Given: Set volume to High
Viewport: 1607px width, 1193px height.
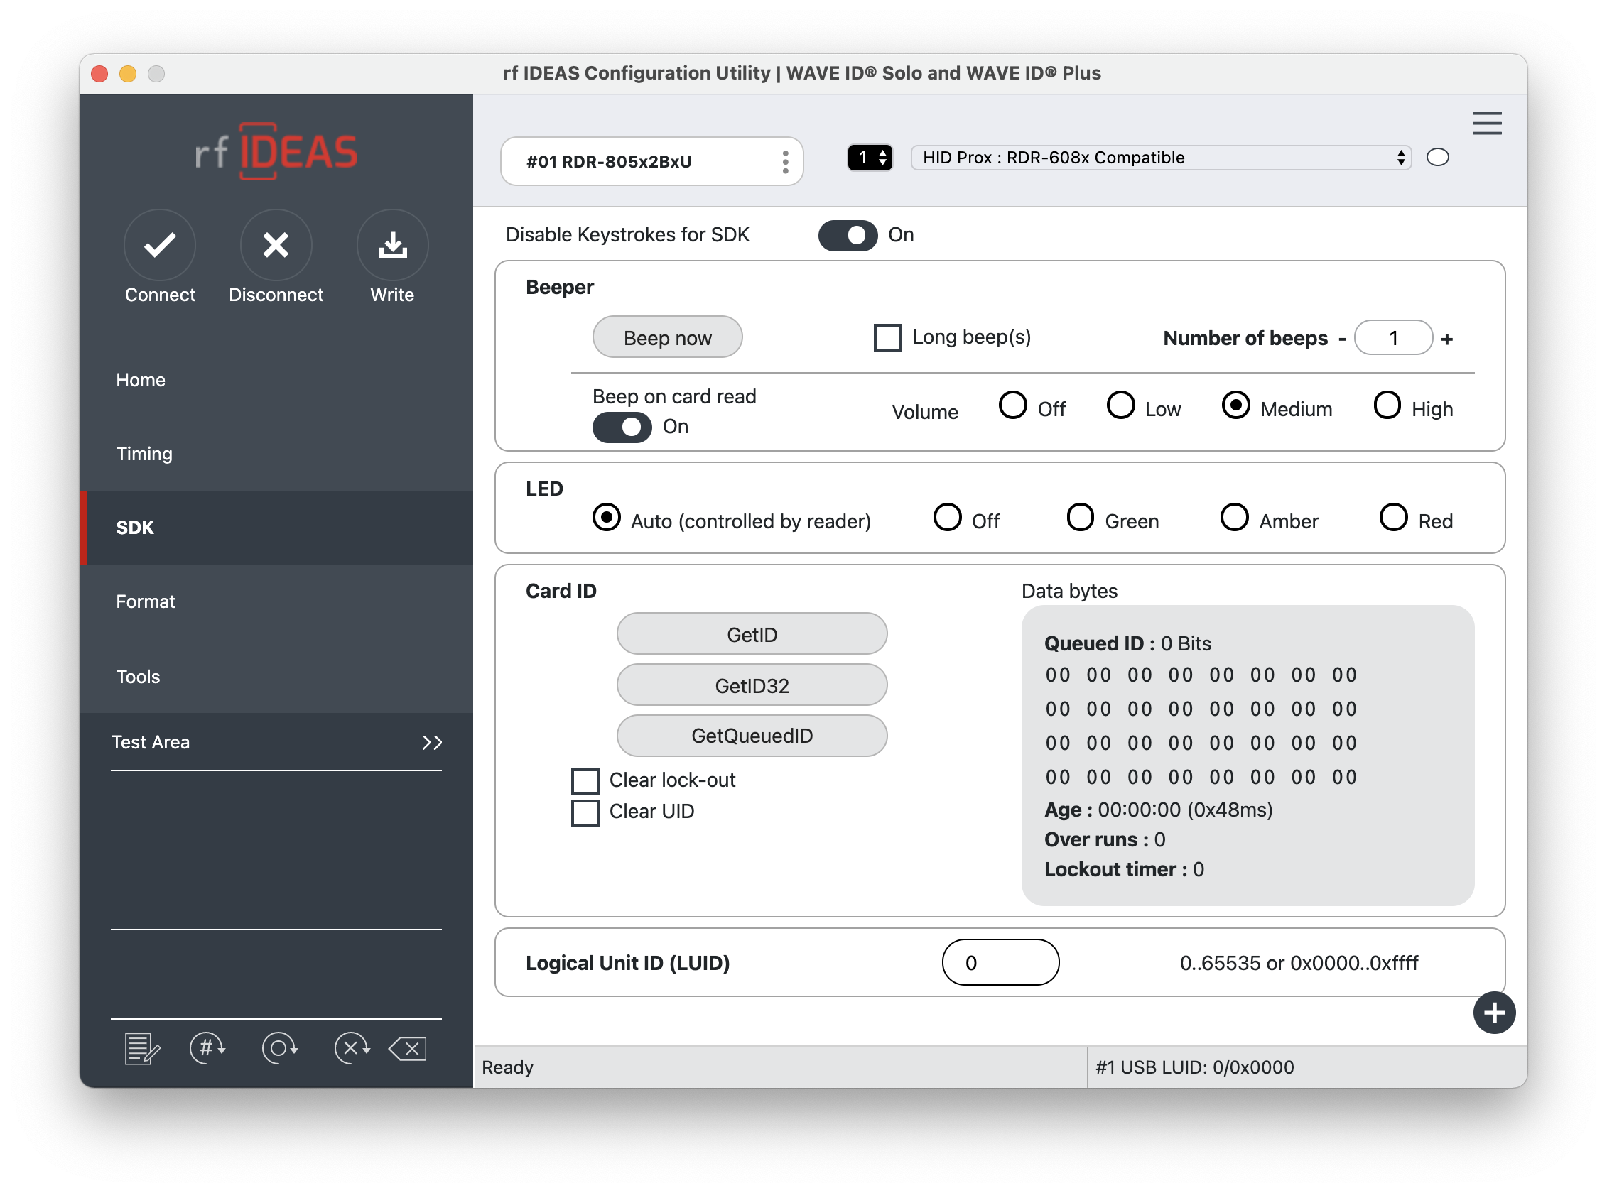Looking at the screenshot, I should pos(1387,405).
